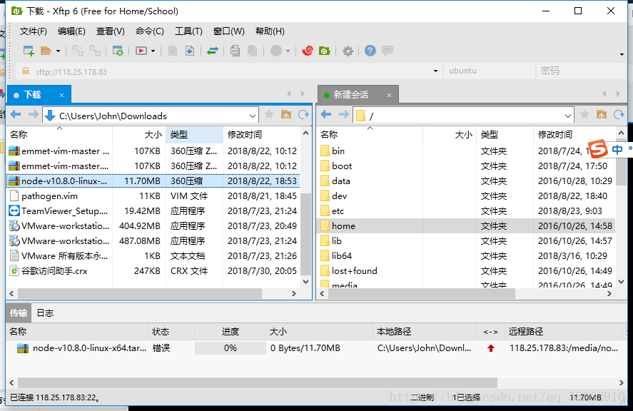Click the green transfer arrows icon
This screenshot has height=411, width=633.
pos(213,51)
